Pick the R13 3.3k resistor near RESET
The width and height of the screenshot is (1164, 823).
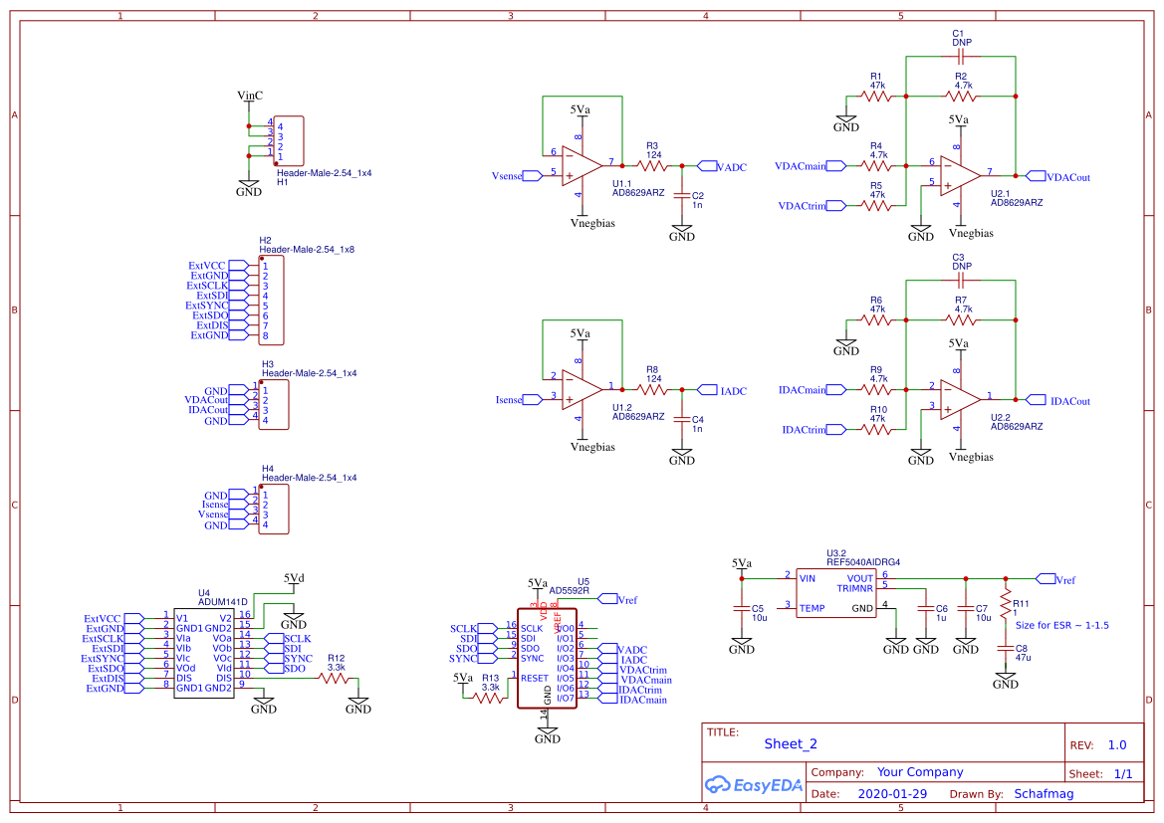point(489,698)
